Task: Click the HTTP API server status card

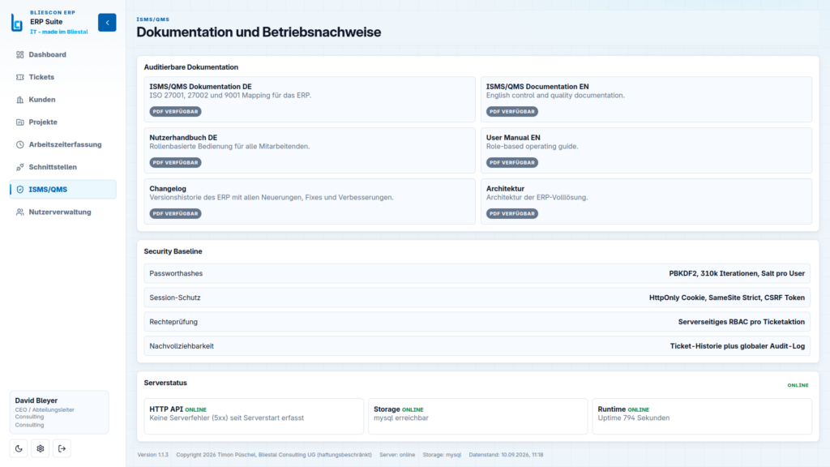Action: coord(254,416)
